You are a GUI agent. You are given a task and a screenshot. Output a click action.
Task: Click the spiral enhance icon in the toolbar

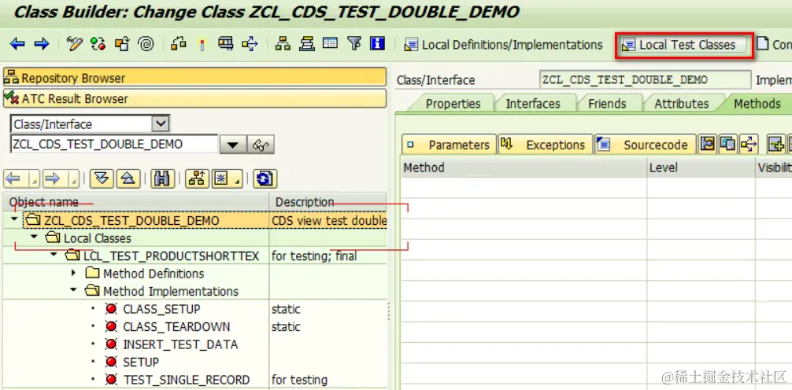[x=146, y=44]
